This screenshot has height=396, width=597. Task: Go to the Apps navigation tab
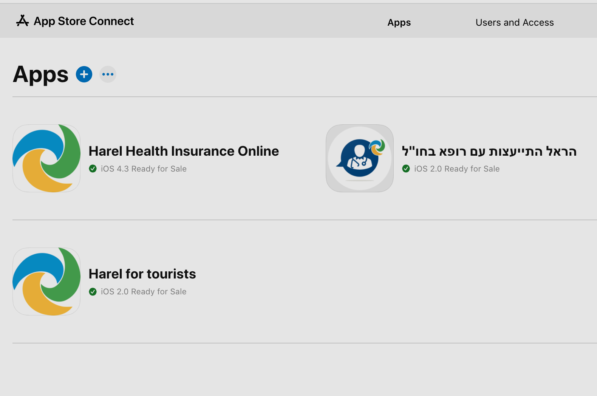399,23
